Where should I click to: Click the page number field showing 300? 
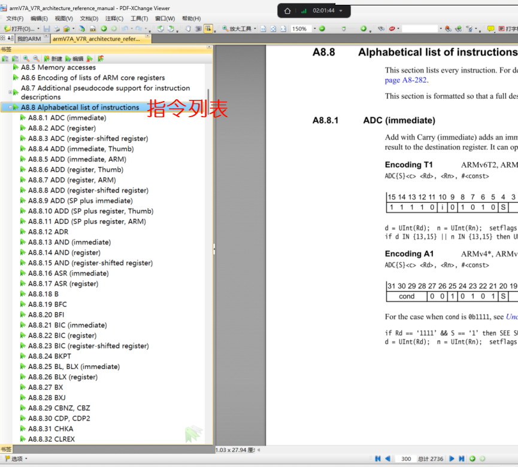tap(405, 459)
